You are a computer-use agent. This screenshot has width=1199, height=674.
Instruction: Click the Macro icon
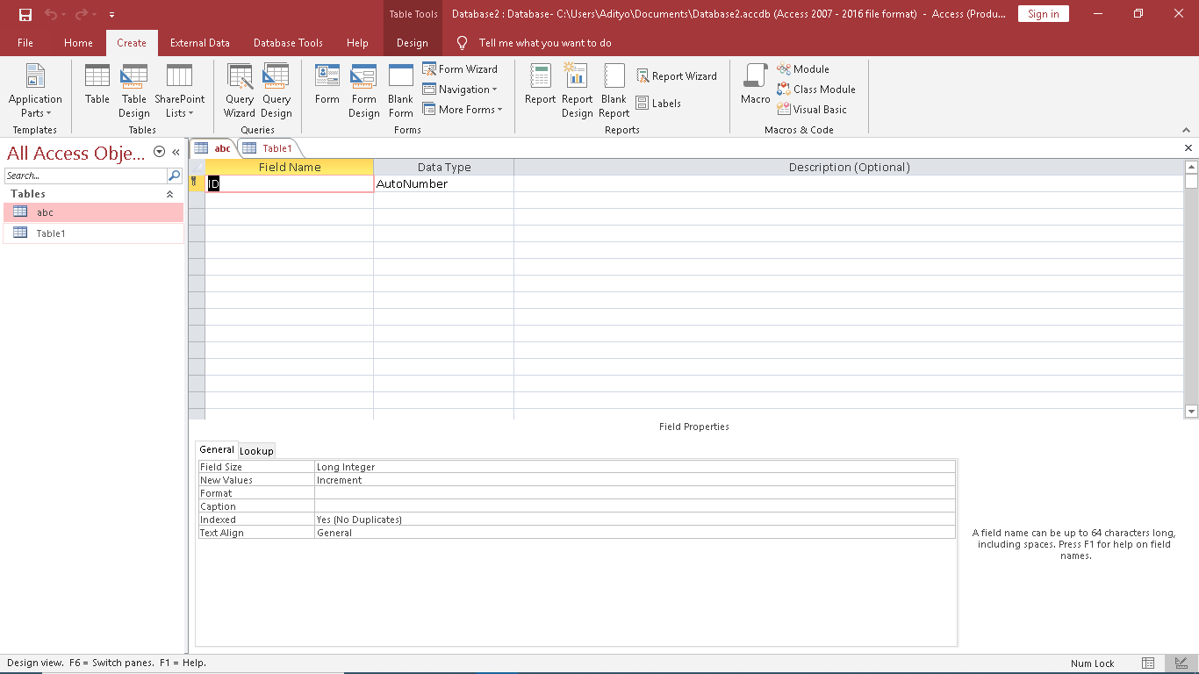(755, 84)
